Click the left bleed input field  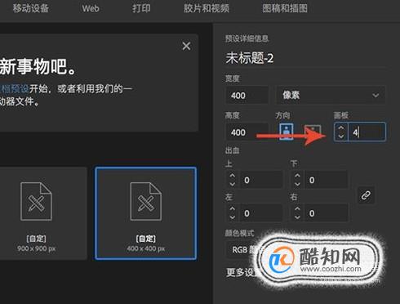(261, 213)
